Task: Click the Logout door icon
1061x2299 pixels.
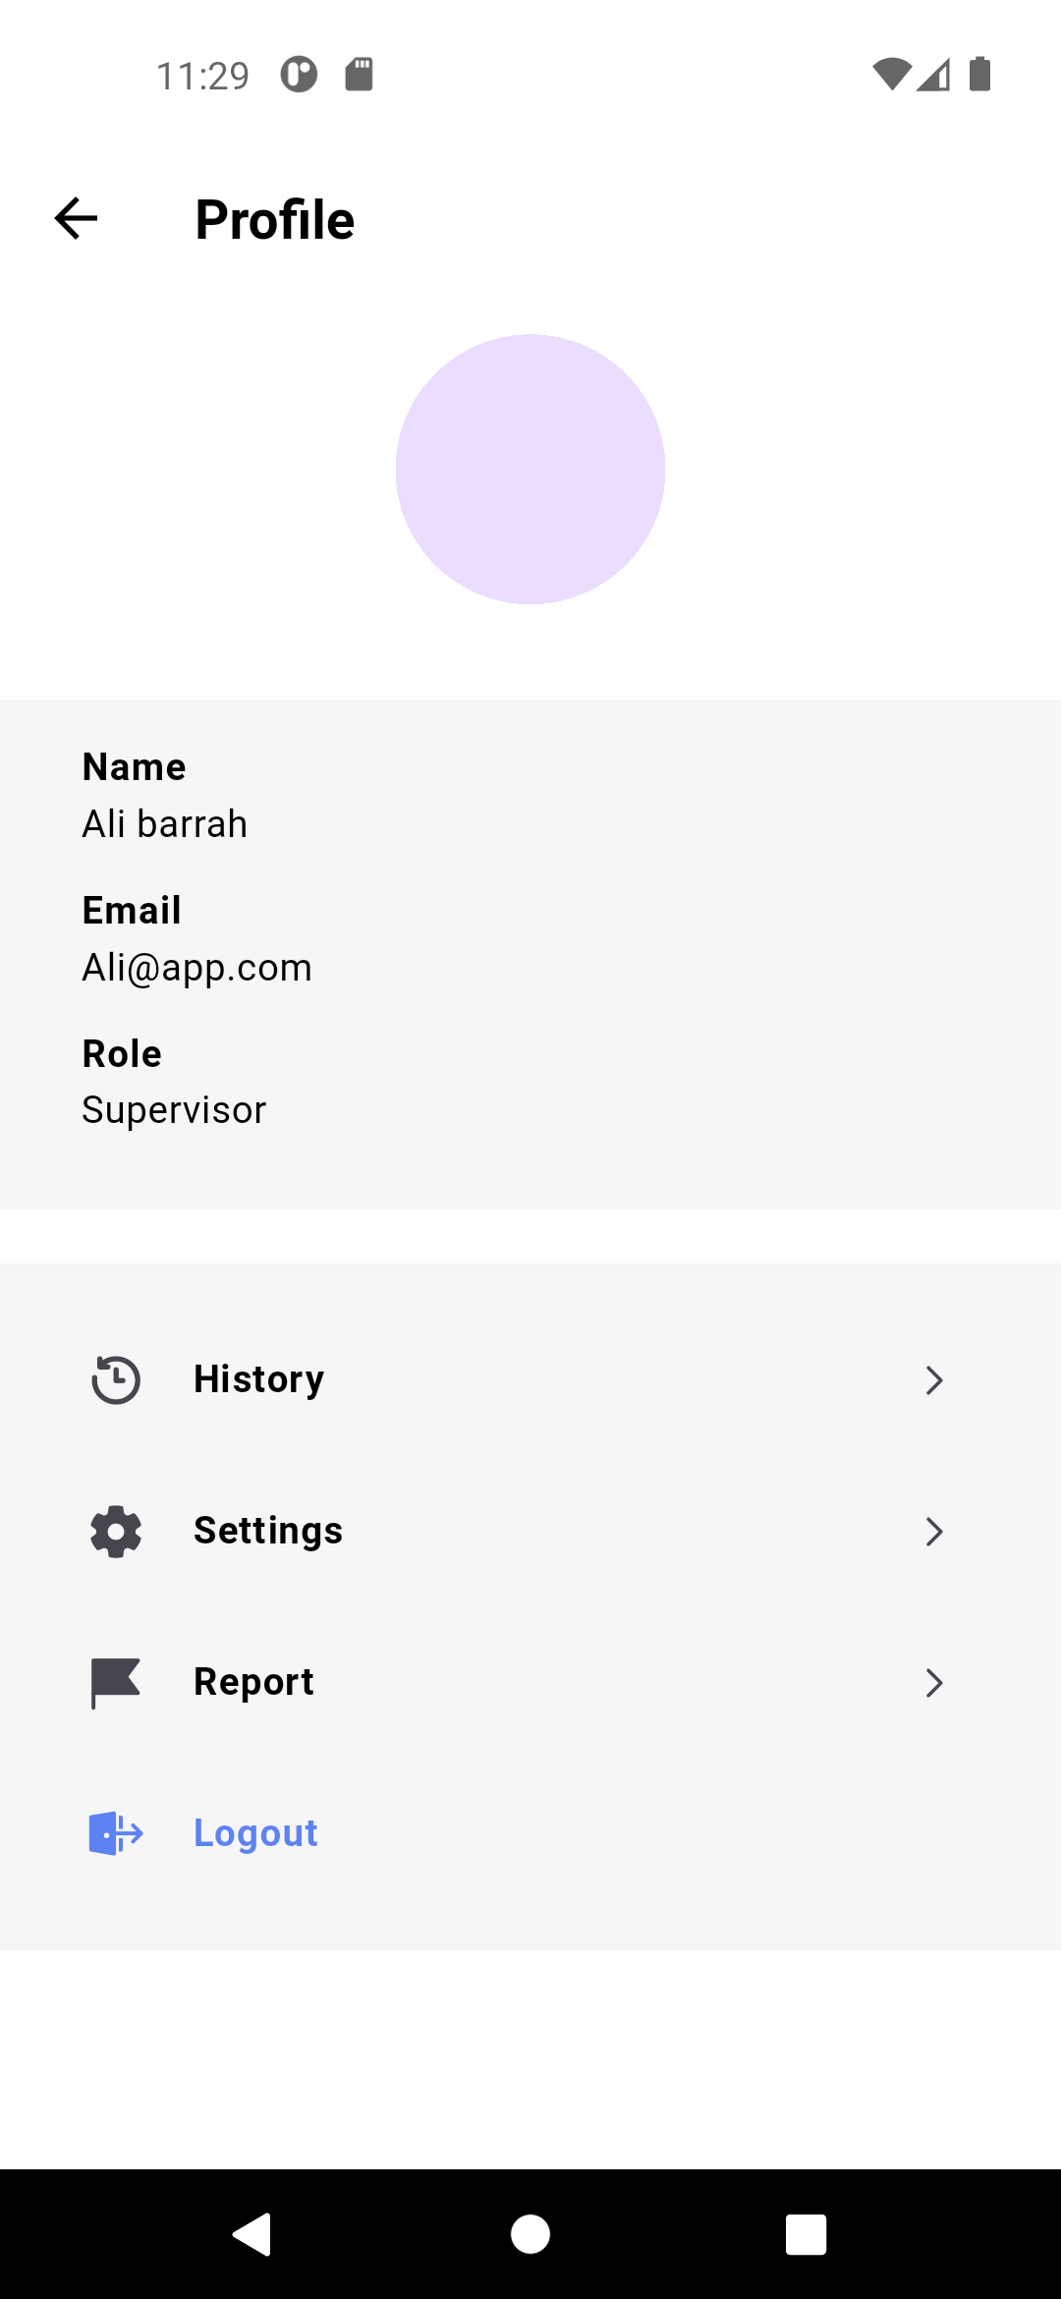Action: (x=116, y=1833)
